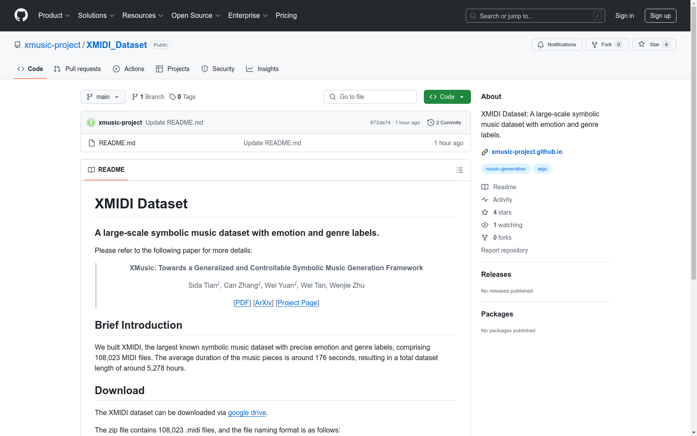Expand the Open Source menu

coord(196,16)
